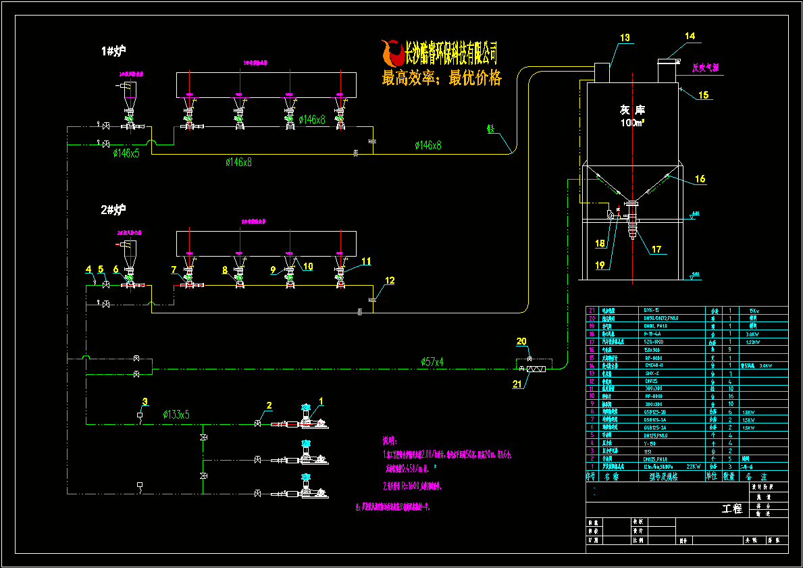Viewport: 803px width, 568px height.
Task: Click callout number 19 below the silo
Action: tap(600, 265)
